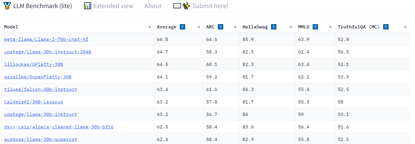Select Average 62.5 for alpaca-cleaned-llama-30b-bf16

162,127
